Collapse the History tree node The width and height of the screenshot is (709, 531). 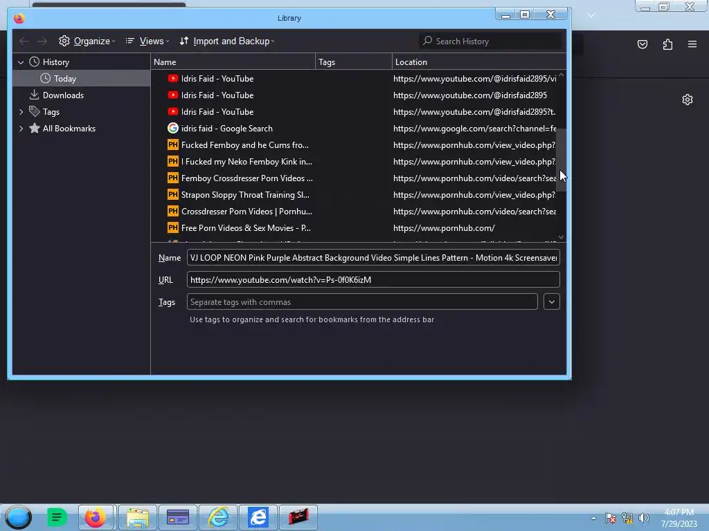[20, 62]
